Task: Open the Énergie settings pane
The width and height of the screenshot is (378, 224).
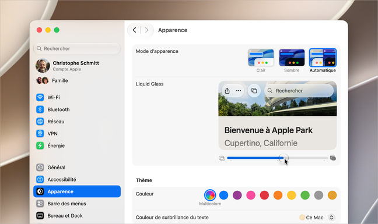Action: (77, 145)
